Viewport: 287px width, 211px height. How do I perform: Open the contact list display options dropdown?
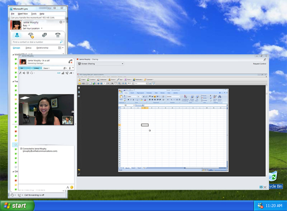point(61,48)
